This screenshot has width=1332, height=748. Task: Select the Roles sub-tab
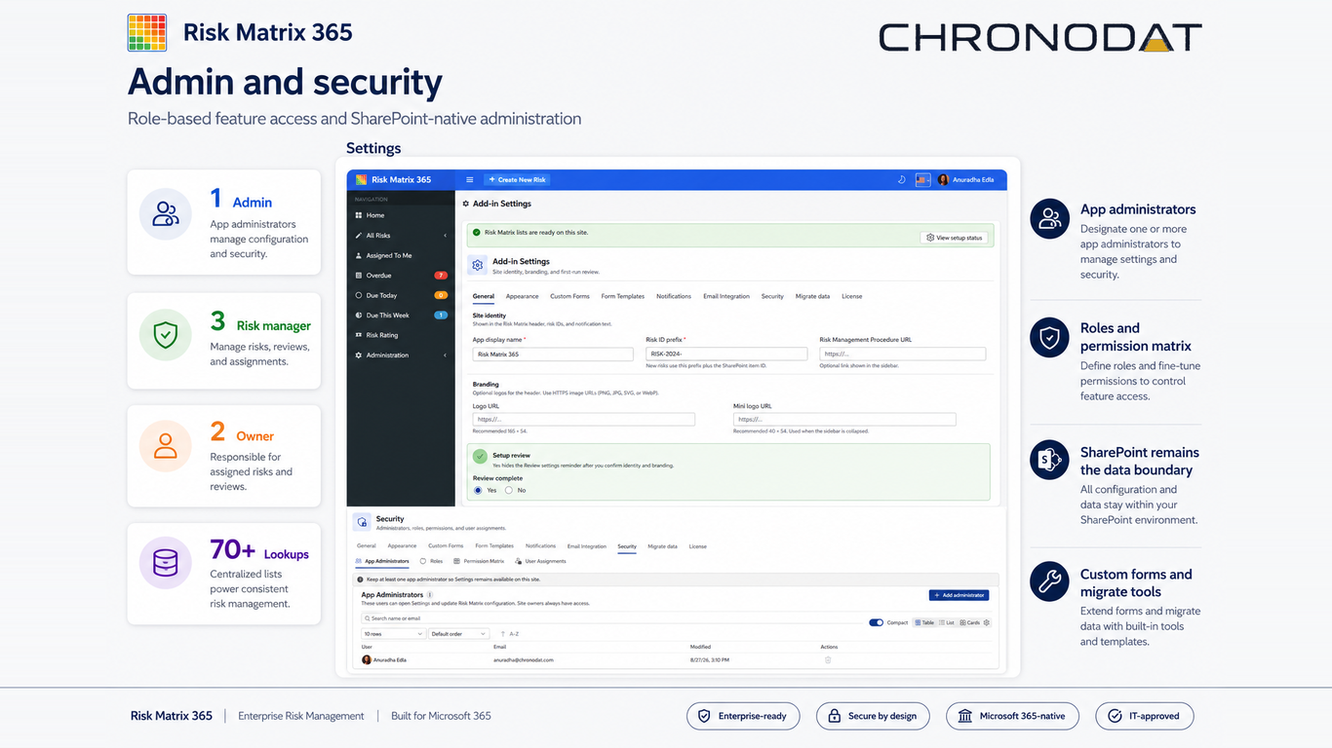(431, 561)
